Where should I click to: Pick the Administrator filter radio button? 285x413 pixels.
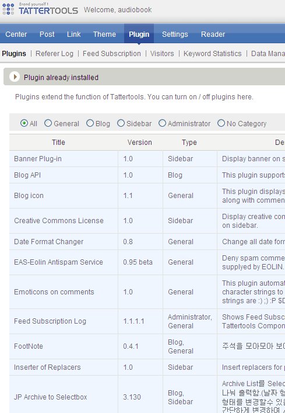click(162, 123)
